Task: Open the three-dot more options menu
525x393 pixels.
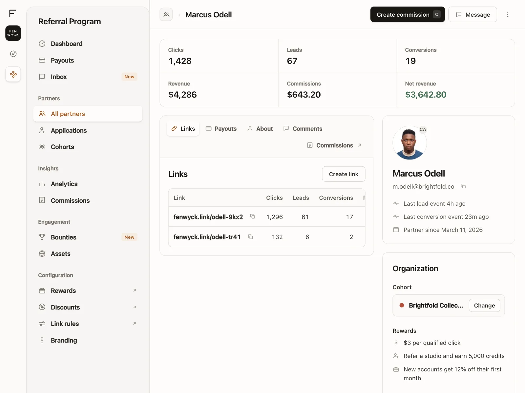Action: 508,14
